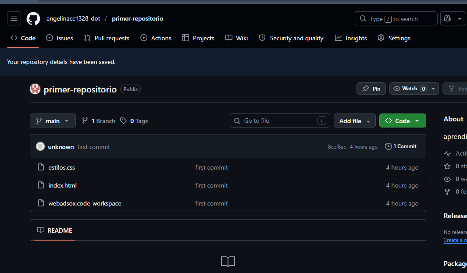Open the Projects tab
Screen dimensions: 467x273
point(198,38)
